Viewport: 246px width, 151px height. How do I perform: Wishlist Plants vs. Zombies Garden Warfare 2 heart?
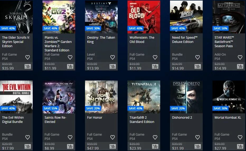pyautogui.click(x=70, y=57)
